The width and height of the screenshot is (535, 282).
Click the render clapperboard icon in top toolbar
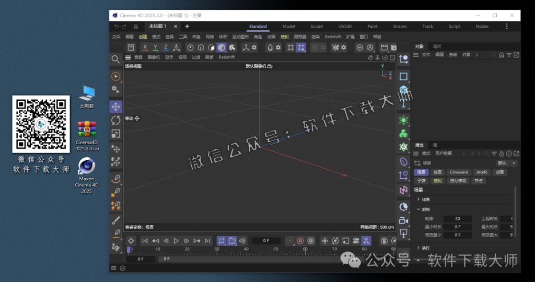point(384,48)
